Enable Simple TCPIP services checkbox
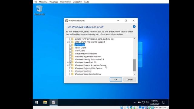This screenshot has width=194, height=109. pos(70,39)
